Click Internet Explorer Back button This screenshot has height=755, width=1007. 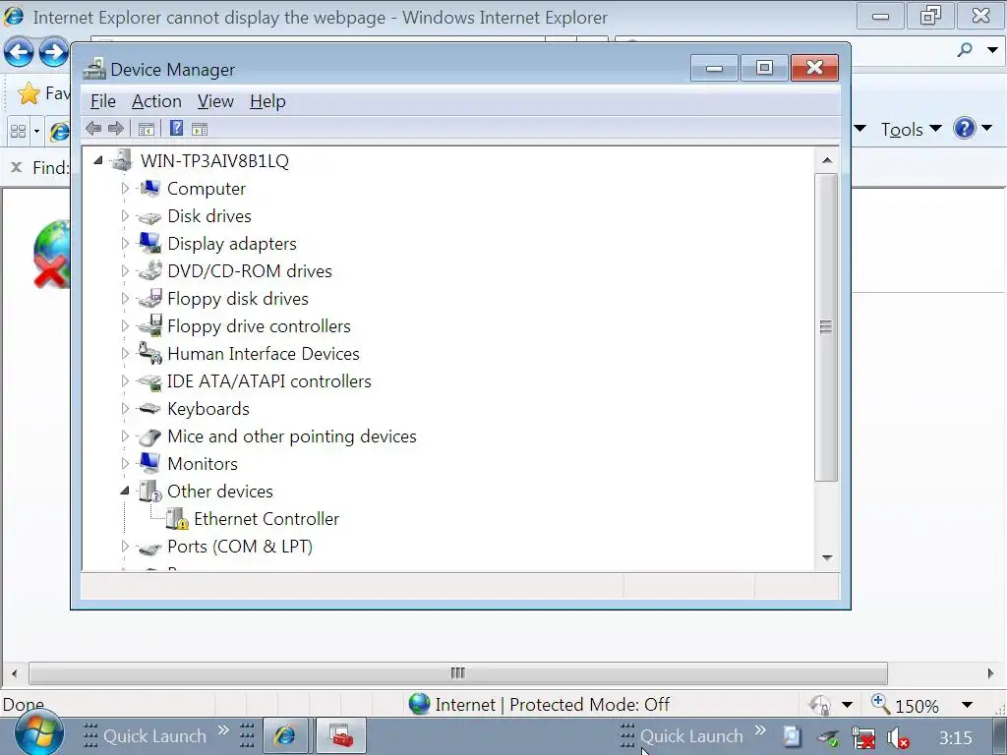19,52
